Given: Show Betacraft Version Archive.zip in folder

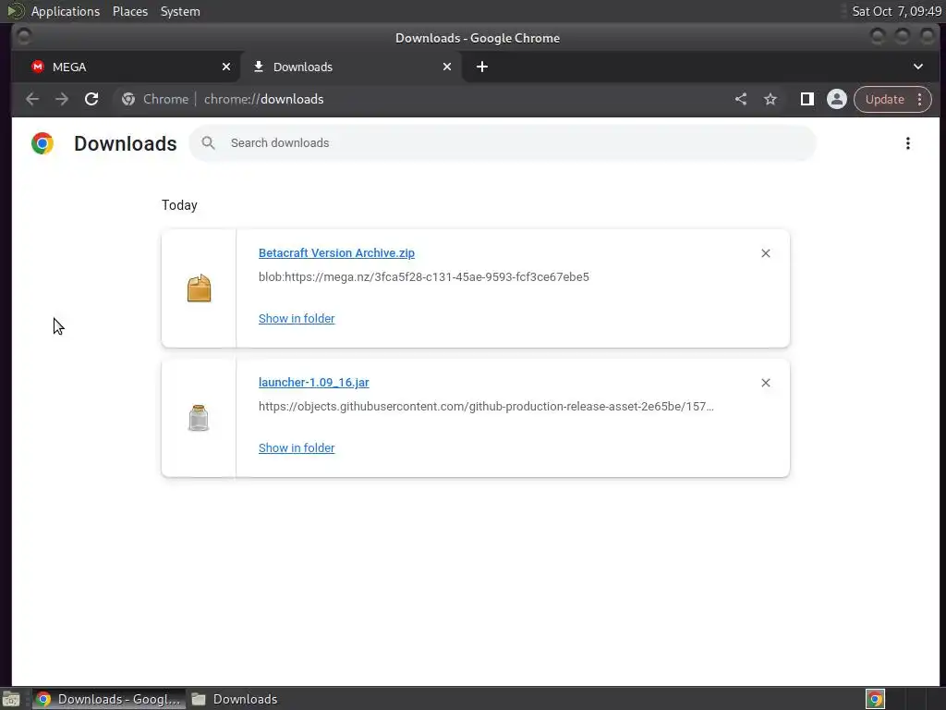Looking at the screenshot, I should [297, 318].
